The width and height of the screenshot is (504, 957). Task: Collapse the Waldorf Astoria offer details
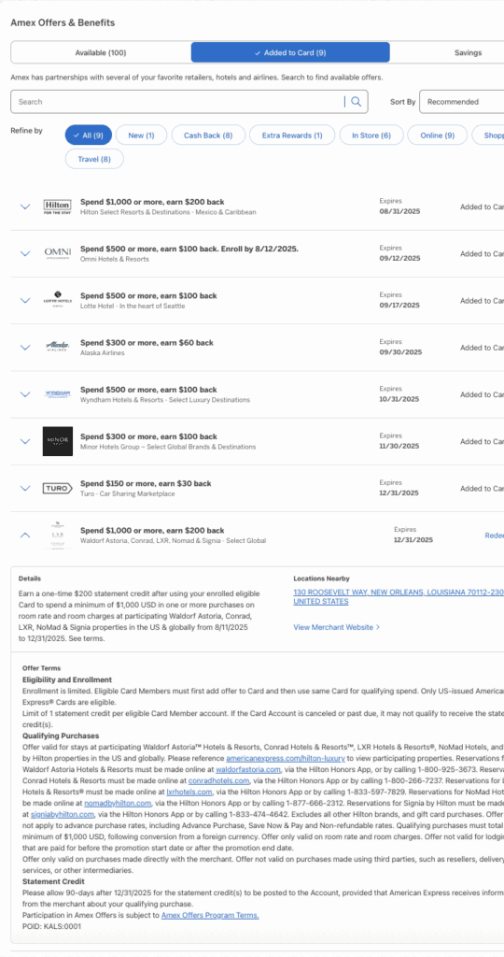pyautogui.click(x=25, y=535)
